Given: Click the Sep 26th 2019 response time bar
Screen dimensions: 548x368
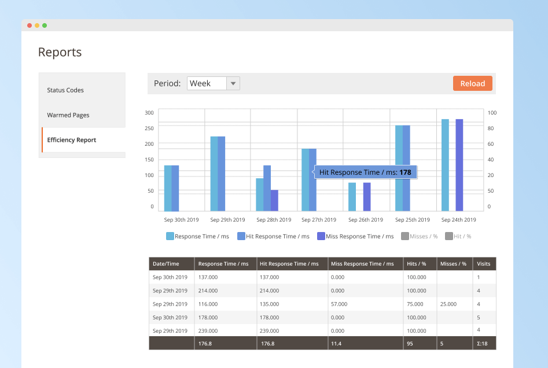Looking at the screenshot, I should (x=352, y=197).
